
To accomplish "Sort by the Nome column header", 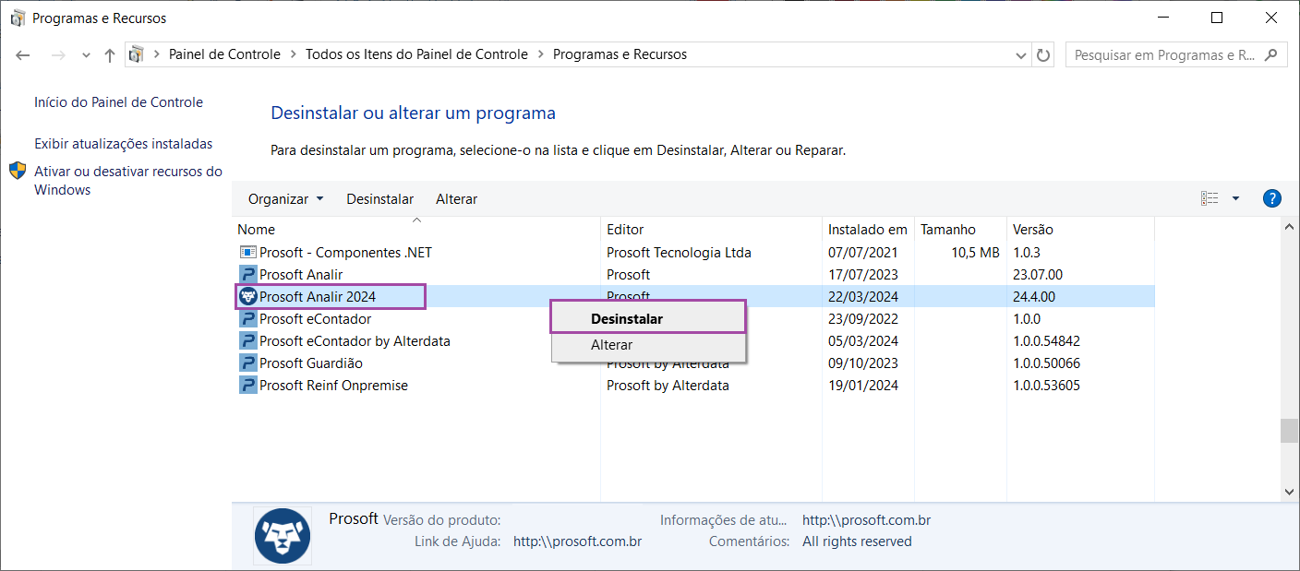I will coord(416,230).
